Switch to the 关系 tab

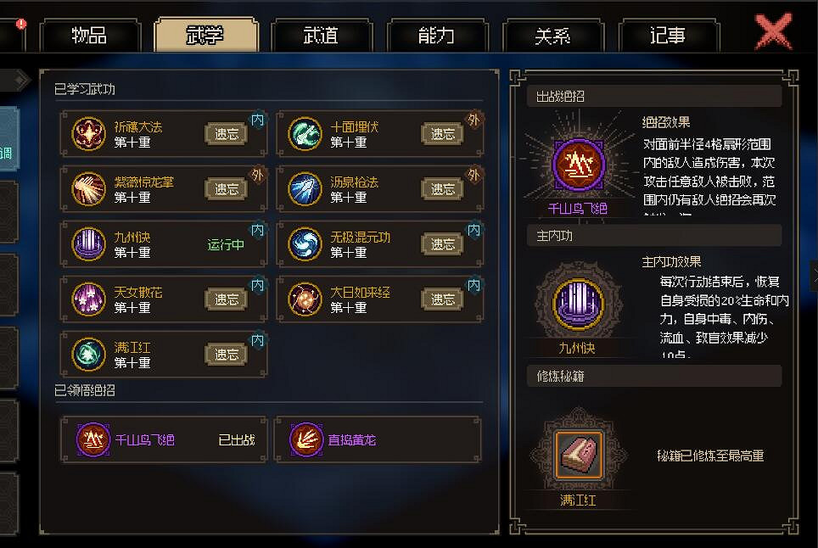(x=552, y=36)
